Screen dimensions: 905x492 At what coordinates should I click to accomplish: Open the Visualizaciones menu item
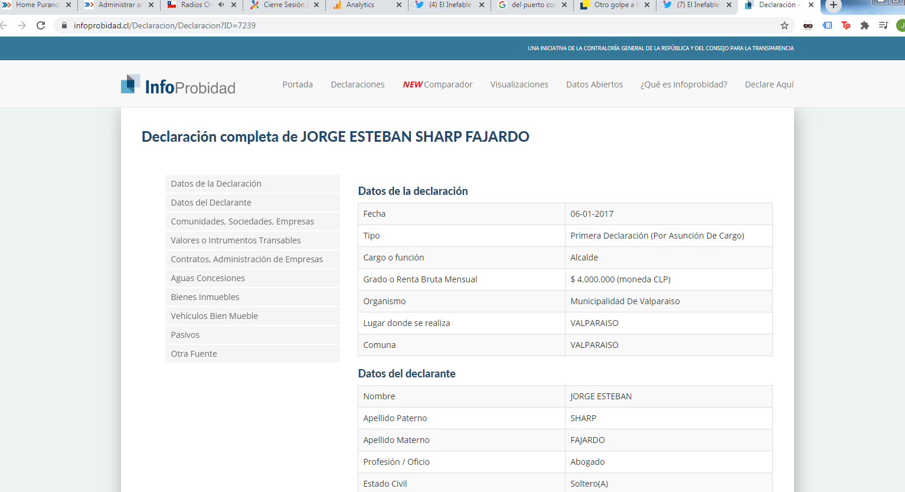pyautogui.click(x=519, y=84)
